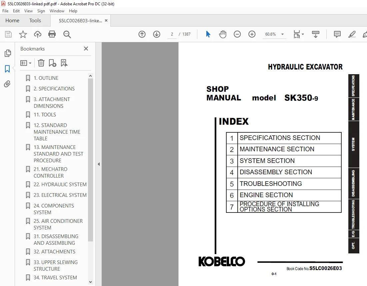The width and height of the screenshot is (367, 286).
Task: Toggle the Bookmarks panel icon
Action: coord(7,69)
